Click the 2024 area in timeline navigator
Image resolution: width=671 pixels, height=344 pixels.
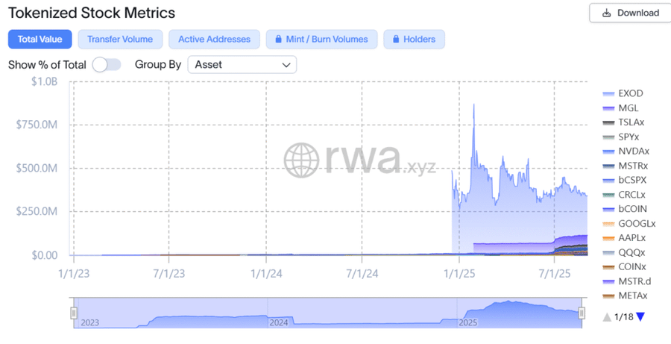279,322
